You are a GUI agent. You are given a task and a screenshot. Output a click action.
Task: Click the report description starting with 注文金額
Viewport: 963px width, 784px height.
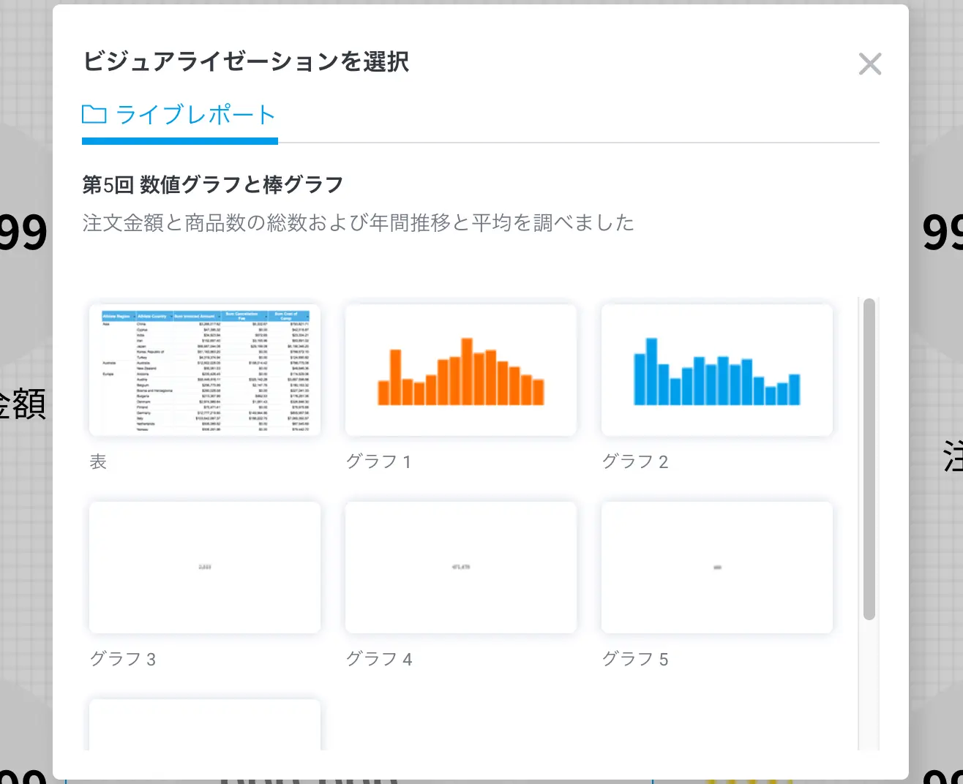click(358, 223)
